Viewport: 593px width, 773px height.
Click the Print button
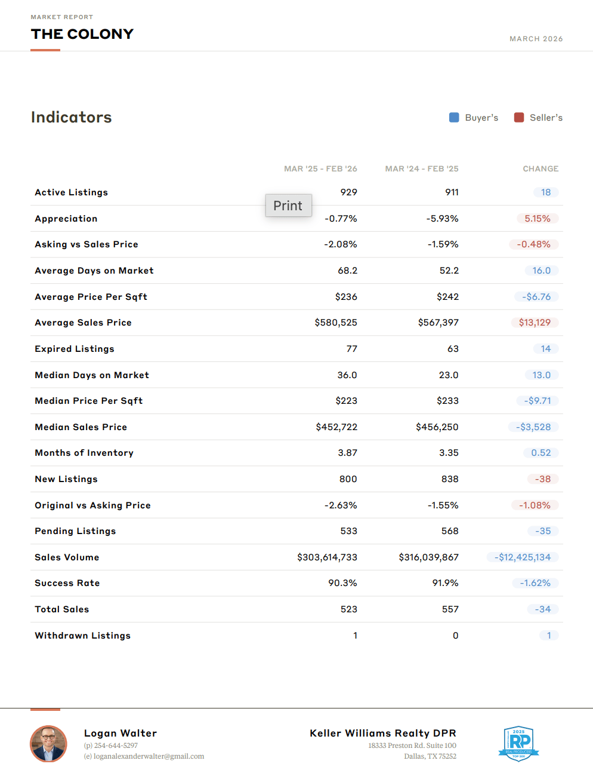click(x=288, y=205)
